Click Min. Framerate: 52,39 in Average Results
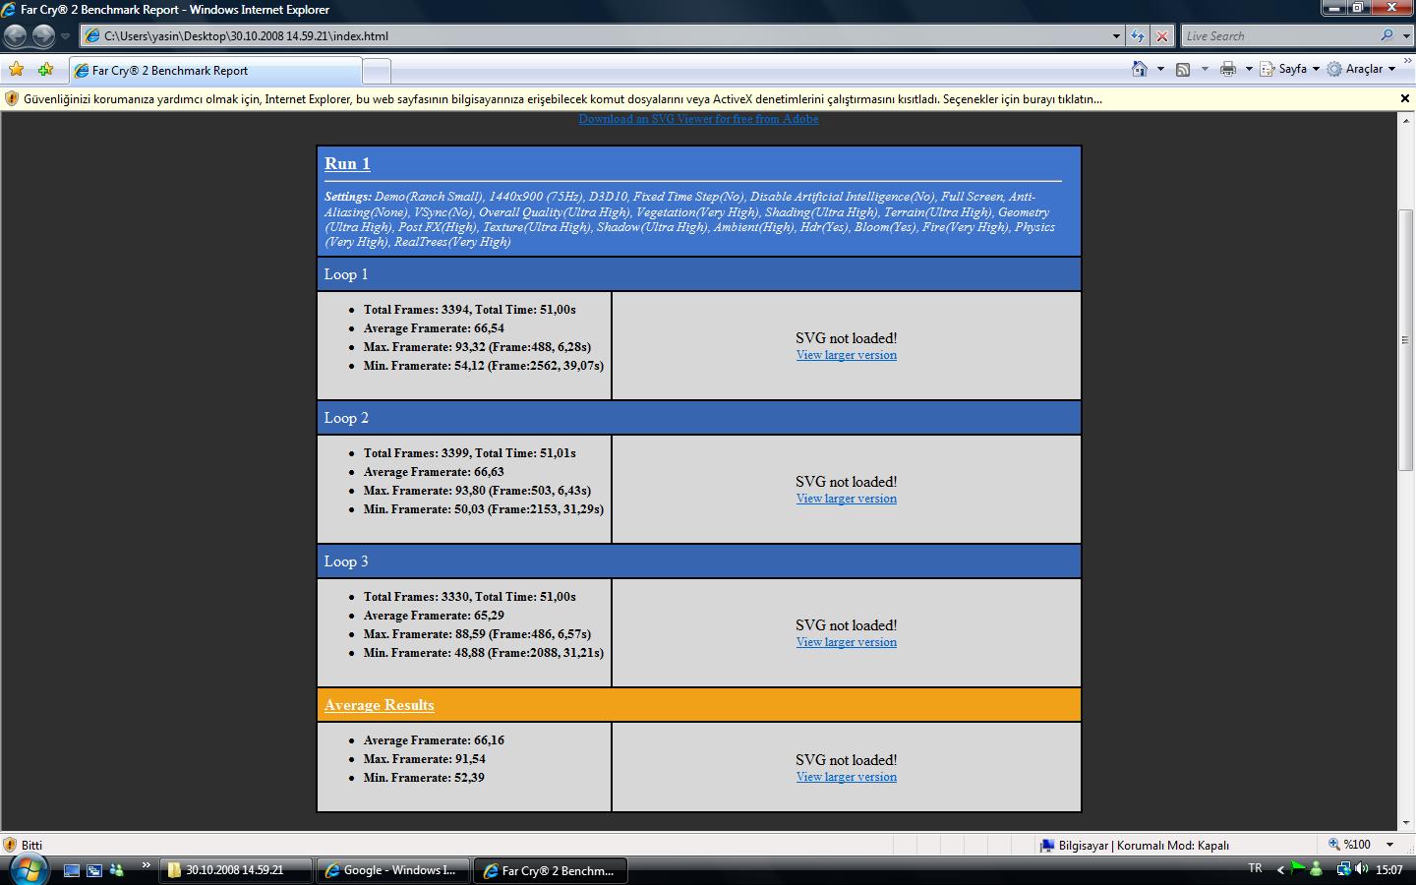 pyautogui.click(x=424, y=778)
